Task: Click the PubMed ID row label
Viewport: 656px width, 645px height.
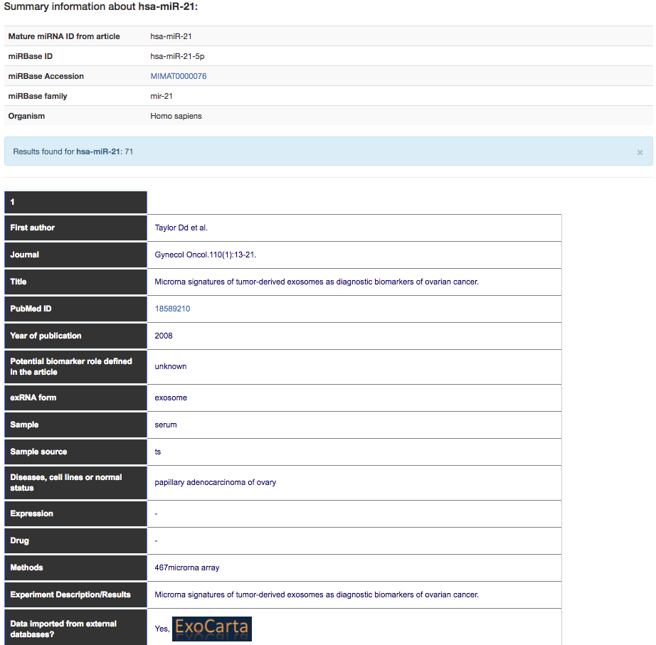Action: (x=31, y=309)
